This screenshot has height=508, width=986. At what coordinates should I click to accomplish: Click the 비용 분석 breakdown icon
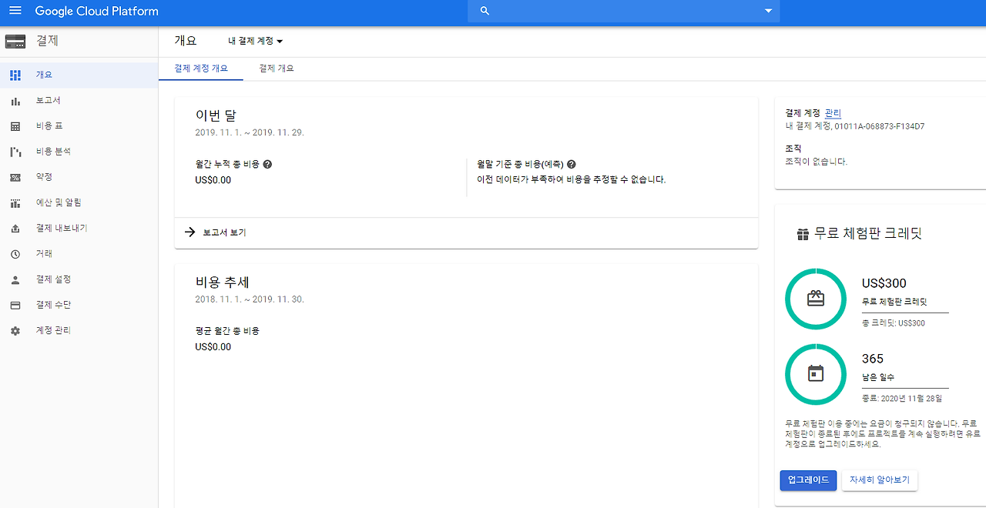click(x=15, y=152)
